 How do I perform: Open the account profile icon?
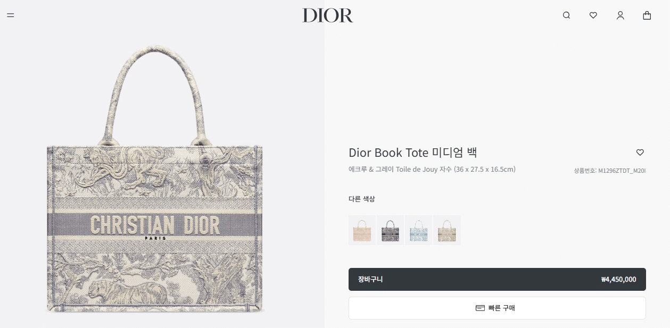[x=620, y=15]
